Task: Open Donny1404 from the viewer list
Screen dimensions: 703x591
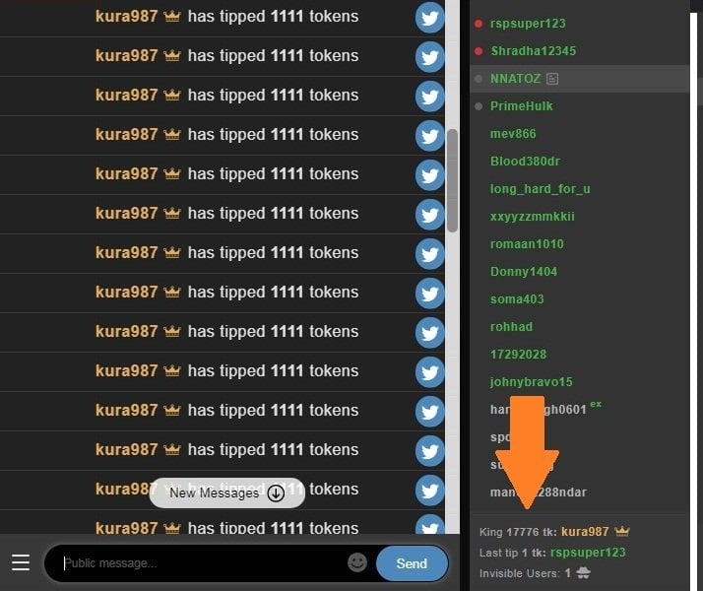Action: click(524, 272)
